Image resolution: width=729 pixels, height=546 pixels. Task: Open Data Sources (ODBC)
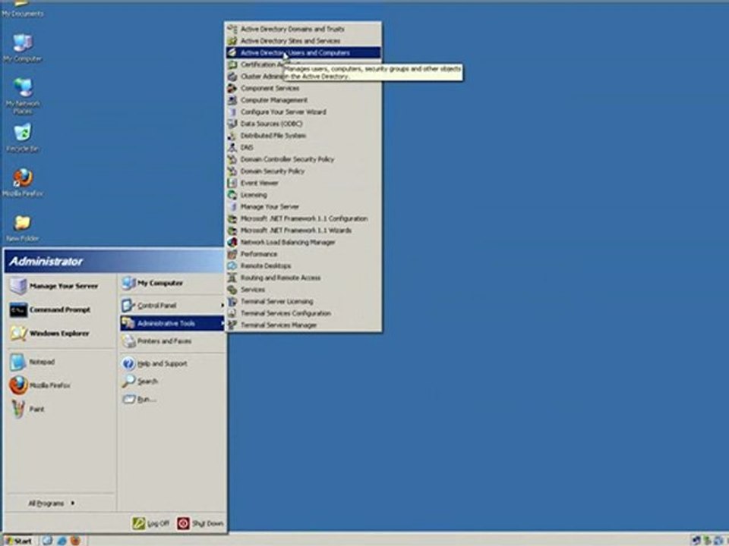pos(303,124)
